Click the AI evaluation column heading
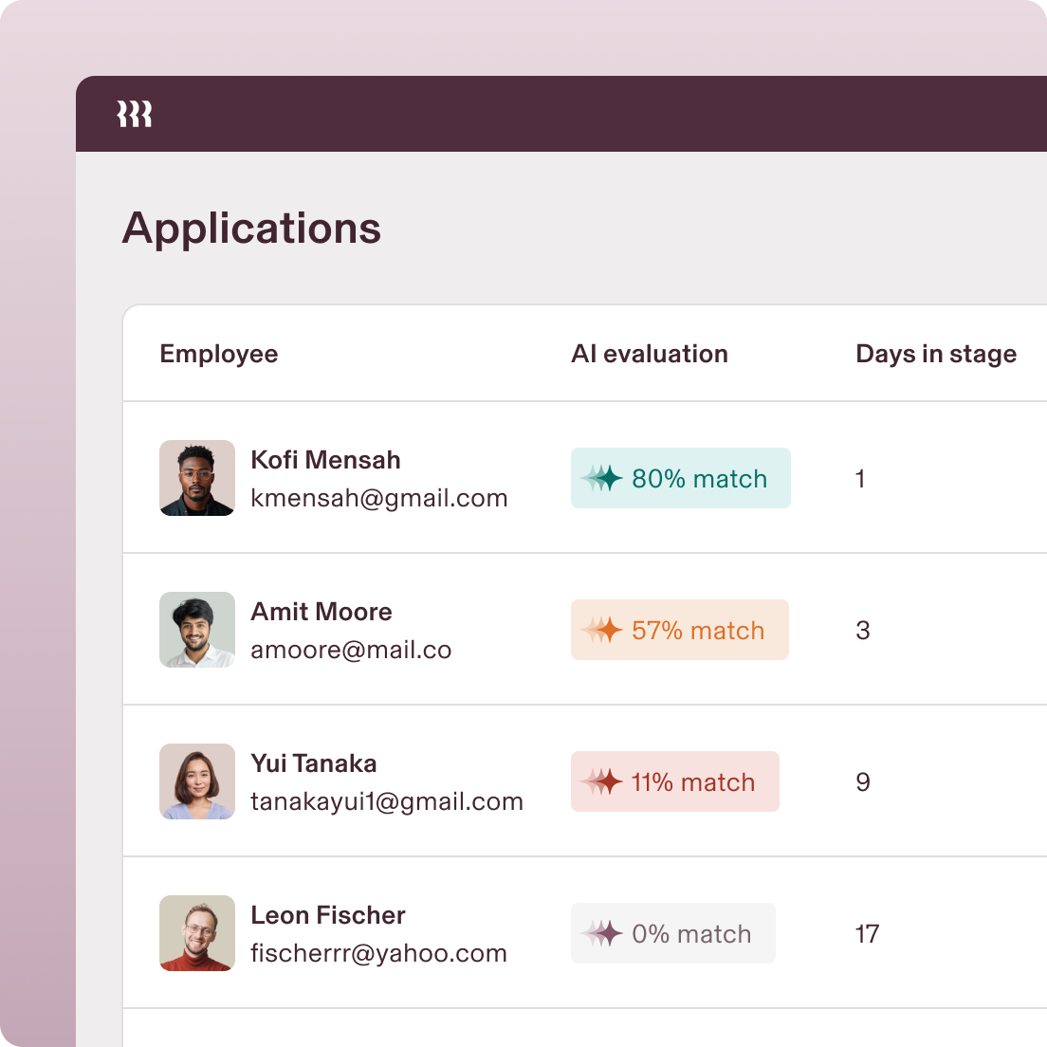Viewport: 1047px width, 1047px height. 650,354
